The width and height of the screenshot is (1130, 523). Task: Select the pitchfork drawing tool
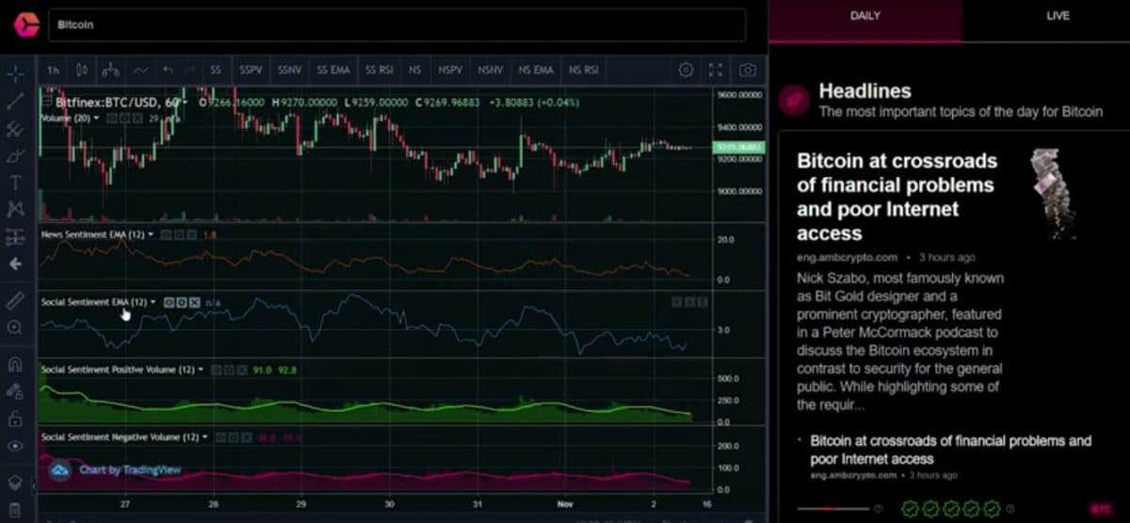(15, 129)
